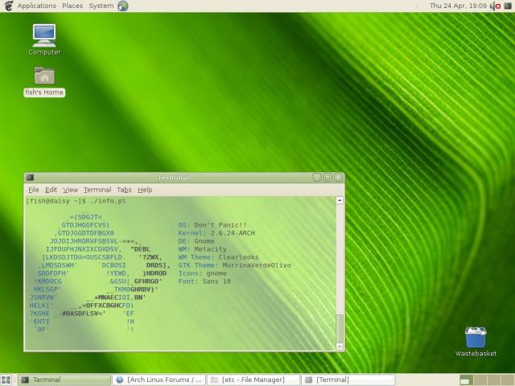Open the Terminal window menu icon in title bar
The image size is (515, 386).
31,178
